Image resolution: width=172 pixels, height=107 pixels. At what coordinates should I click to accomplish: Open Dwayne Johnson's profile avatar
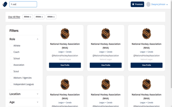click(148, 4)
